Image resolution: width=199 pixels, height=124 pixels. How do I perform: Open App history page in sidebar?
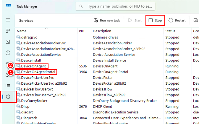point(8,53)
